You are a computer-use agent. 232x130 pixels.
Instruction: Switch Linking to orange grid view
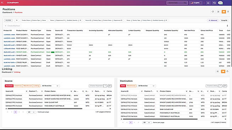point(223,71)
